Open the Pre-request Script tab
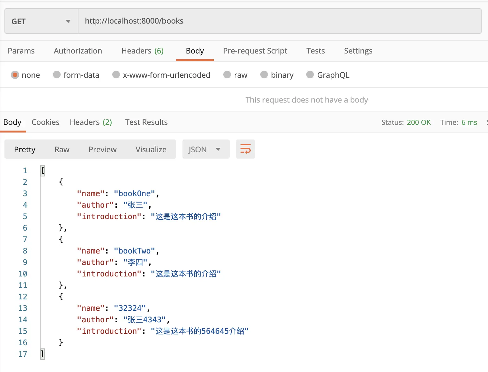Screen dimensions: 488x372 coord(255,51)
